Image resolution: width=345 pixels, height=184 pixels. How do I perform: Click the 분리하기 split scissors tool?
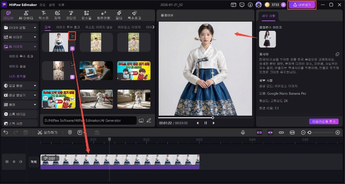click(x=48, y=132)
